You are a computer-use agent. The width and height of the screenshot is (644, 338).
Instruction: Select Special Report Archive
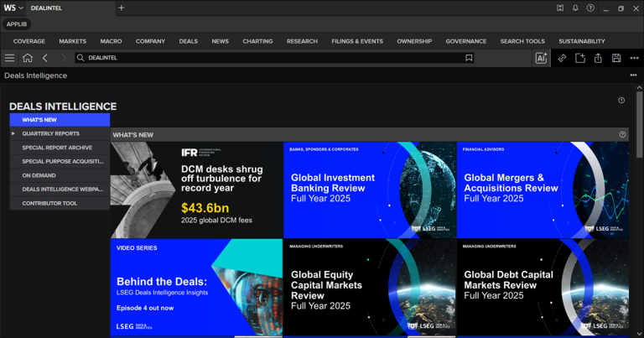(60, 148)
